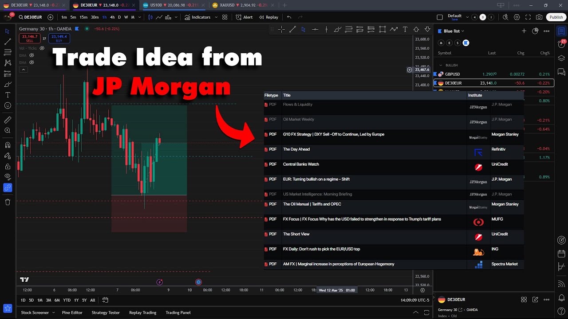Toggle magnet mode

pyautogui.click(x=8, y=145)
